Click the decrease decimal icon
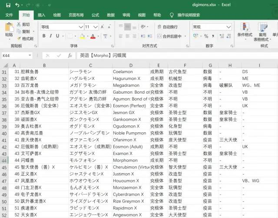 [229, 36]
